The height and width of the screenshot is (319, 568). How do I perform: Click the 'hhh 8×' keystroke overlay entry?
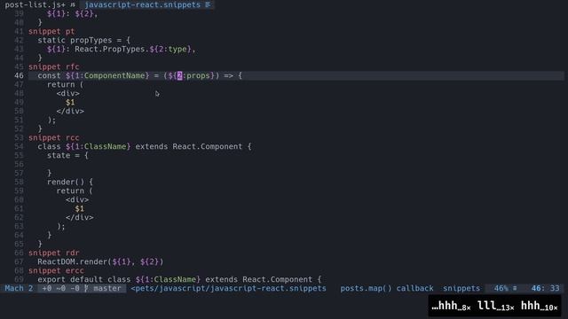451,307
